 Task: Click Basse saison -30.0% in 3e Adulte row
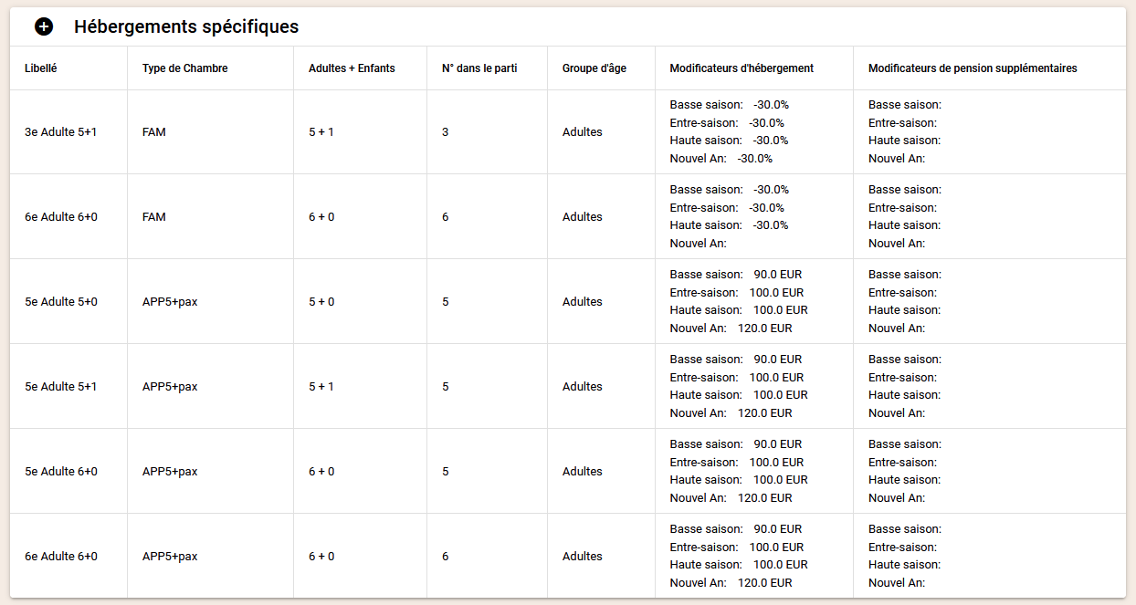[x=730, y=105]
